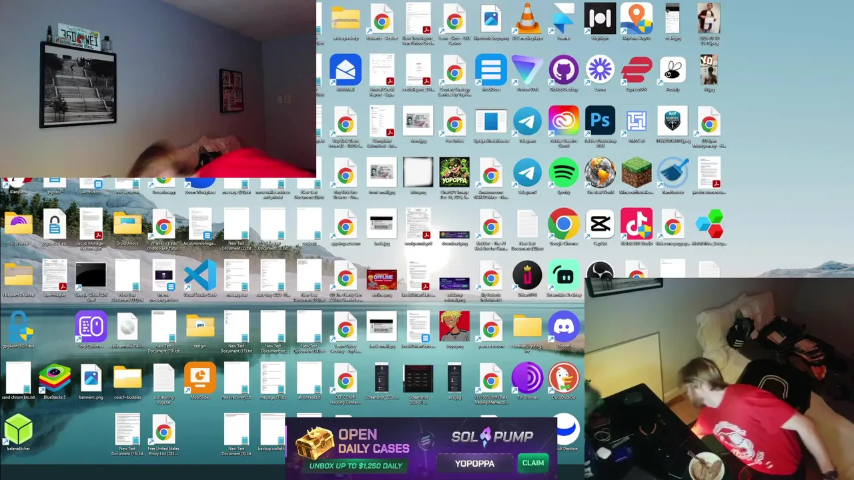The width and height of the screenshot is (854, 480).
Task: Launch the Proton VPN shortcut
Action: click(527, 70)
